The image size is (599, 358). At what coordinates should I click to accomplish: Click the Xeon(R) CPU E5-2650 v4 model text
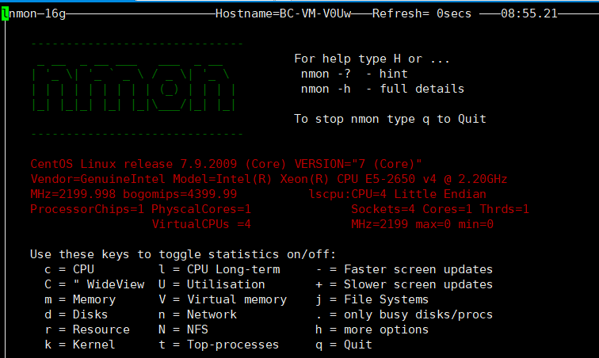click(394, 179)
